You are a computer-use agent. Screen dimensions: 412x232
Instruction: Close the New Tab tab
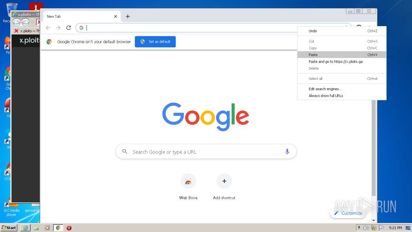(116, 16)
